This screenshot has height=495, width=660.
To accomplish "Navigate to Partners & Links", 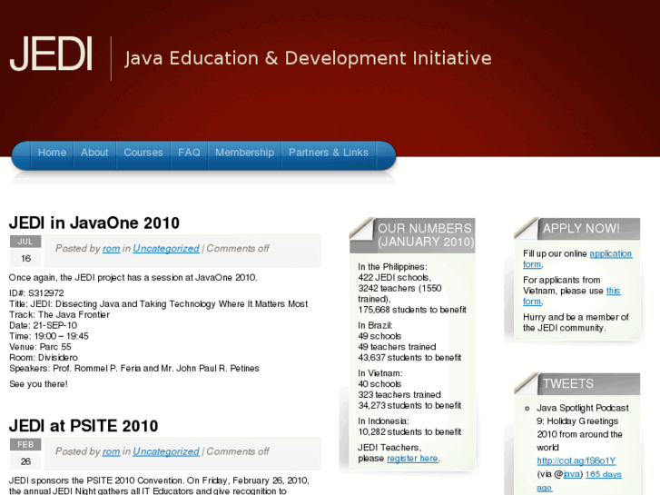I will (329, 153).
